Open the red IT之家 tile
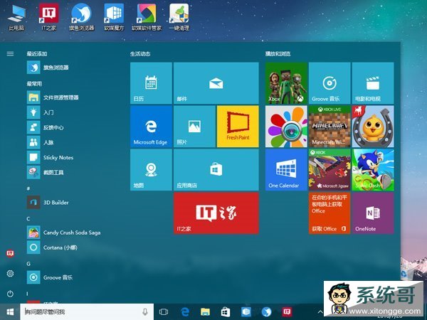 coord(216,213)
